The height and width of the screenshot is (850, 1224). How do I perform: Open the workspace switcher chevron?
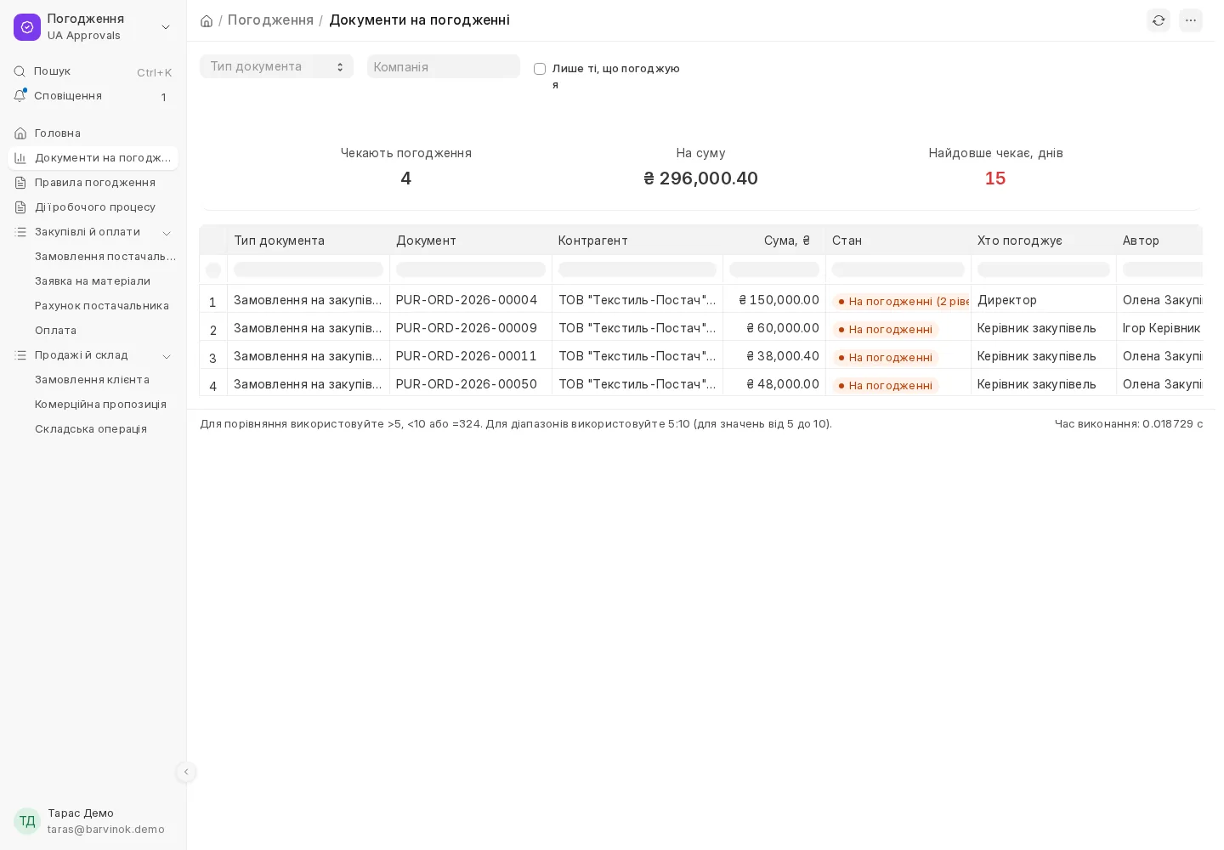coord(166,27)
